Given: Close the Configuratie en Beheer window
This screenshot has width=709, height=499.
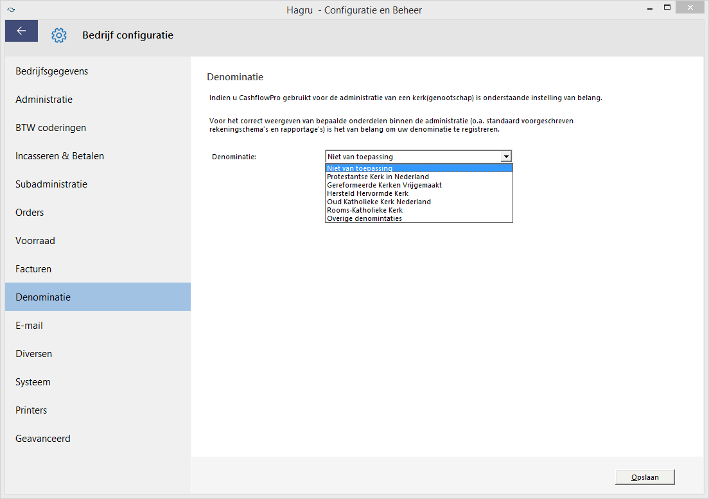Looking at the screenshot, I should point(690,7).
